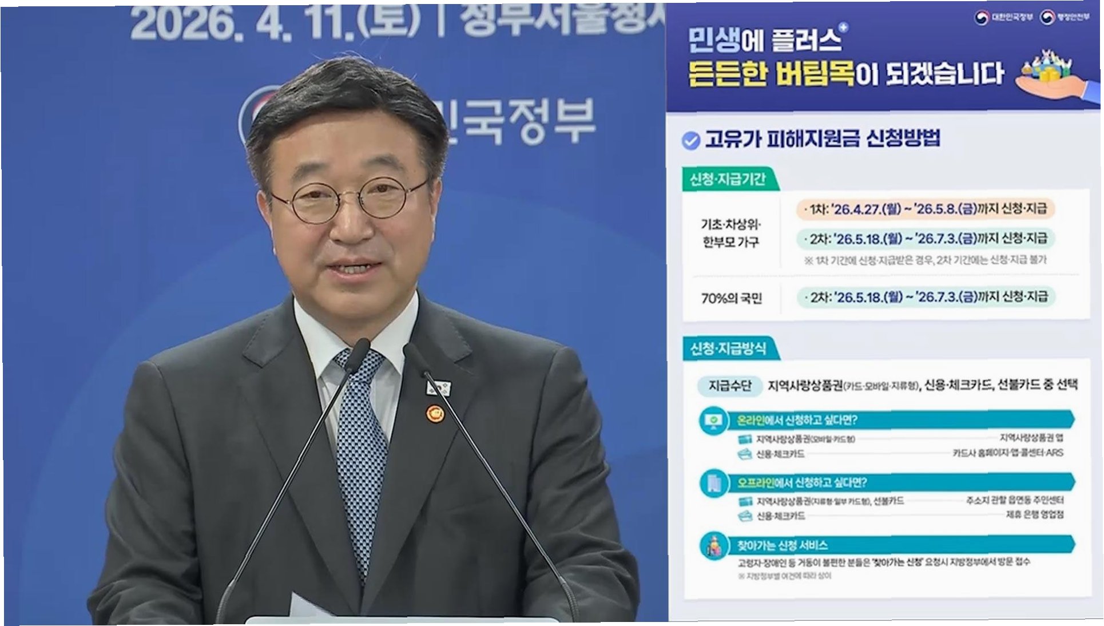Click the 70%의 국민 2차 period pill
The image size is (1104, 626).
(926, 297)
